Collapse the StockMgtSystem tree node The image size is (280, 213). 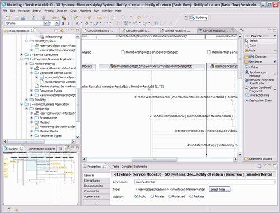pyautogui.click(x=26, y=41)
